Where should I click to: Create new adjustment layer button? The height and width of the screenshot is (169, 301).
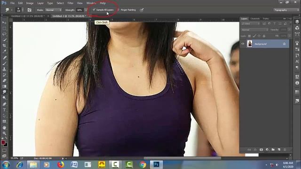(x=267, y=149)
